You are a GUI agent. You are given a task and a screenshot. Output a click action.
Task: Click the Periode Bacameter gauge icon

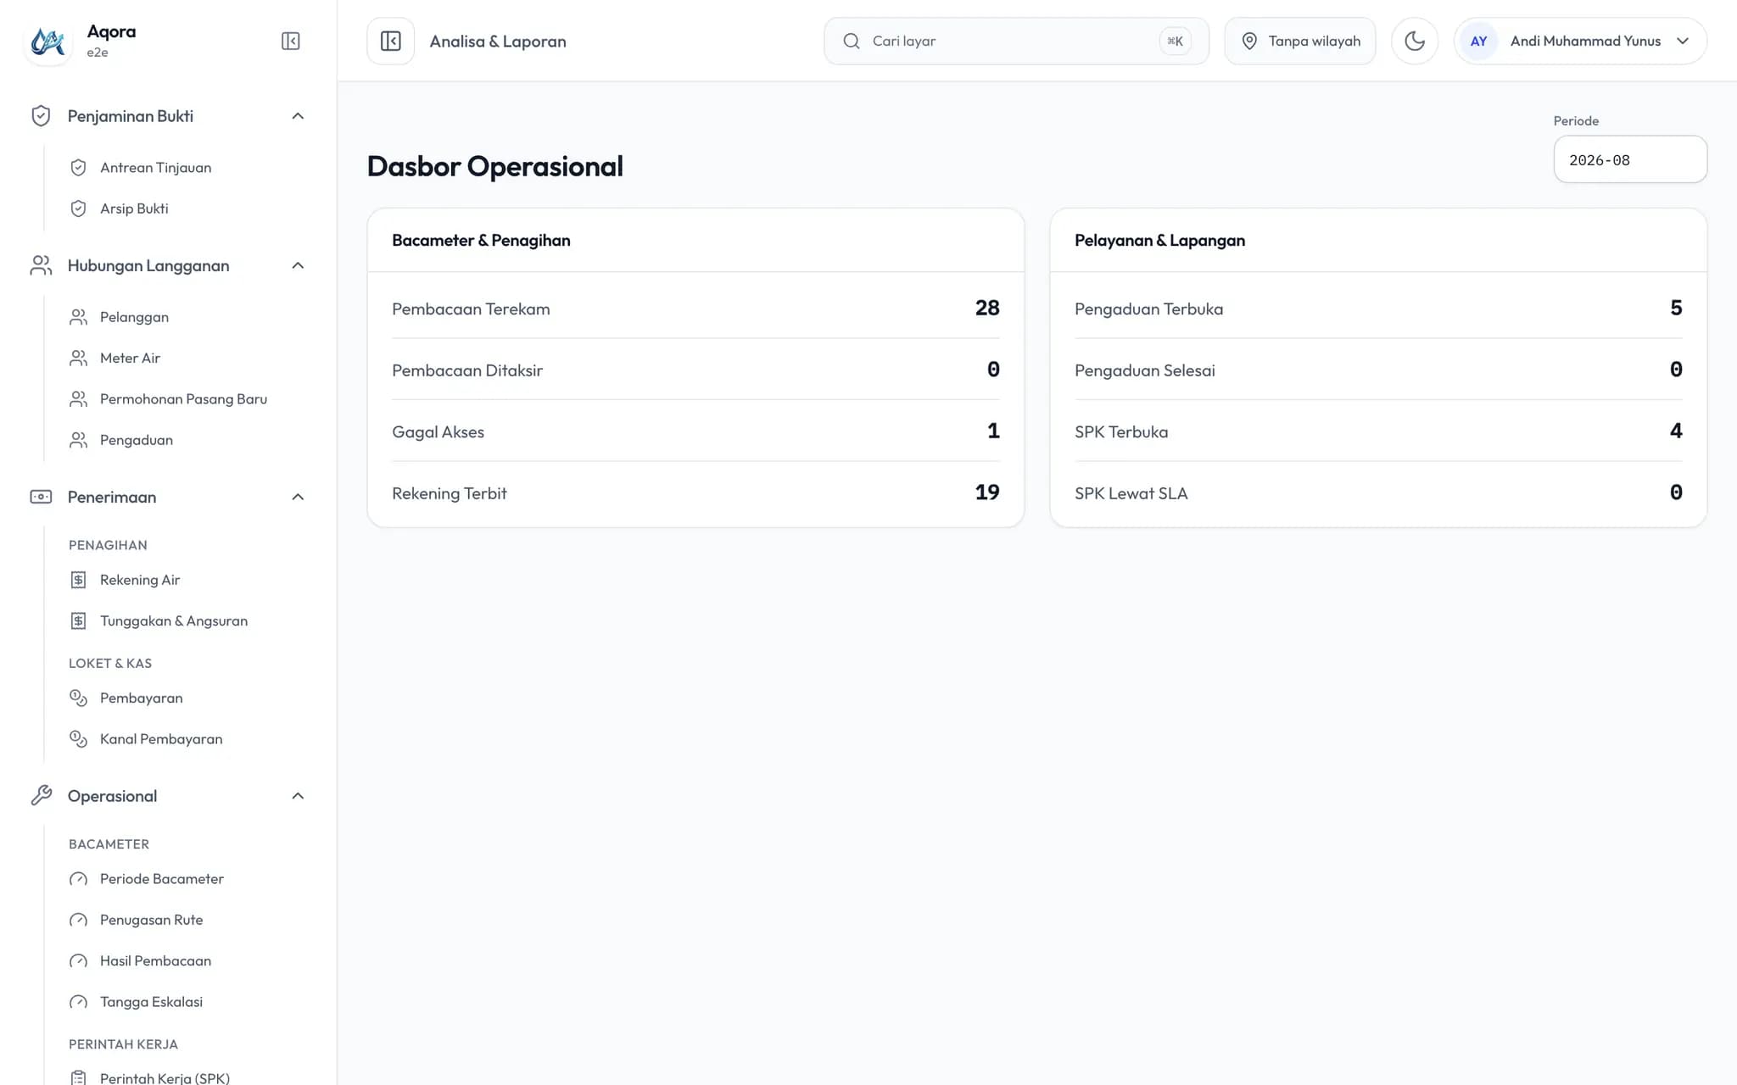click(x=78, y=879)
